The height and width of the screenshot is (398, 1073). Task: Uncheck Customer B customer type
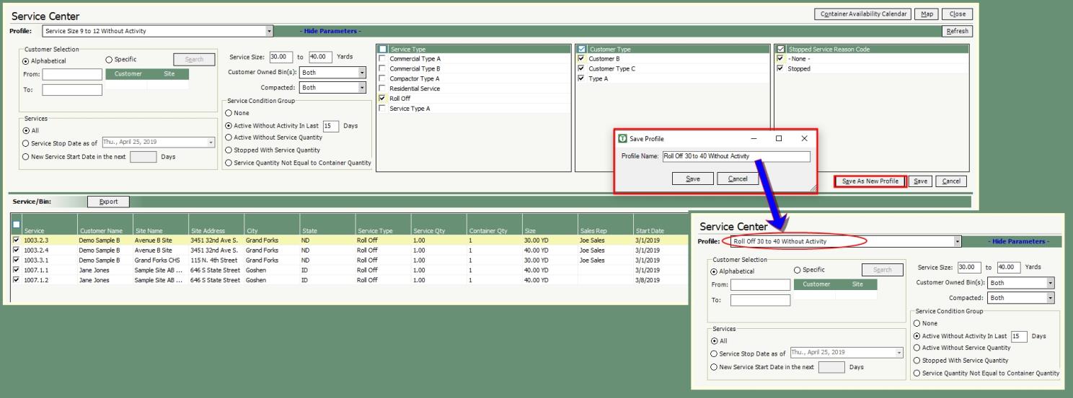(x=581, y=59)
